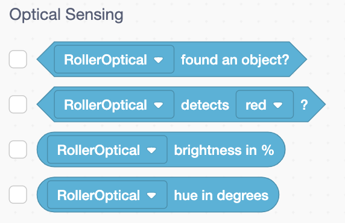Click dropdown arrow in brightness block
This screenshot has height=223, width=345.
[151, 150]
